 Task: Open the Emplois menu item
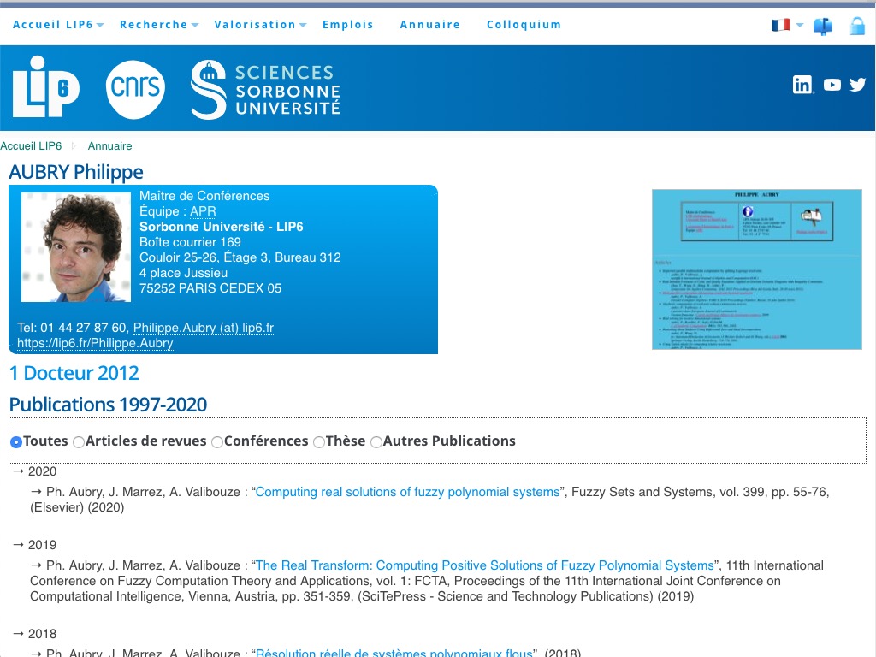(347, 25)
